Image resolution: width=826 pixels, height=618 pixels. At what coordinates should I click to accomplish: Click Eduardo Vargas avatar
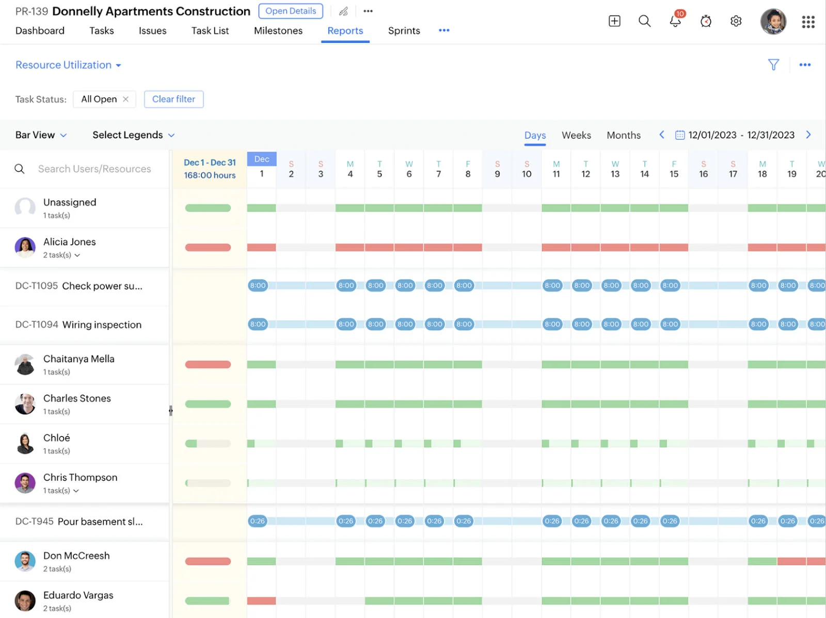[25, 601]
